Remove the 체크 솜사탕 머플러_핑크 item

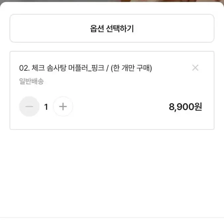click(x=195, y=68)
